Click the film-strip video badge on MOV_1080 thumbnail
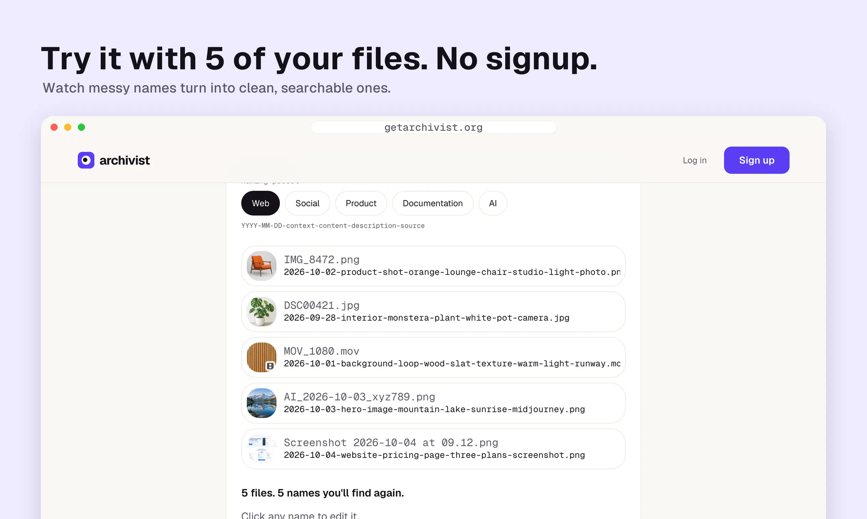Viewport: 867px width, 519px height. pos(270,366)
